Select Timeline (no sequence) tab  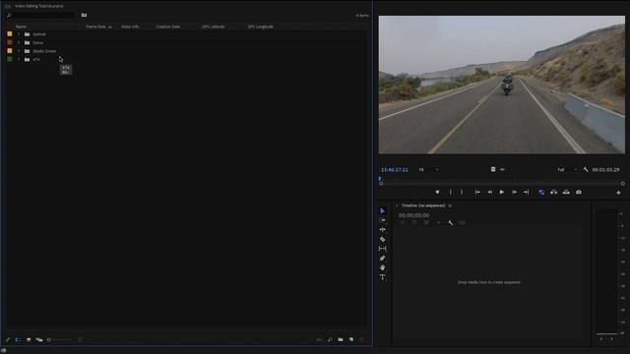click(423, 206)
